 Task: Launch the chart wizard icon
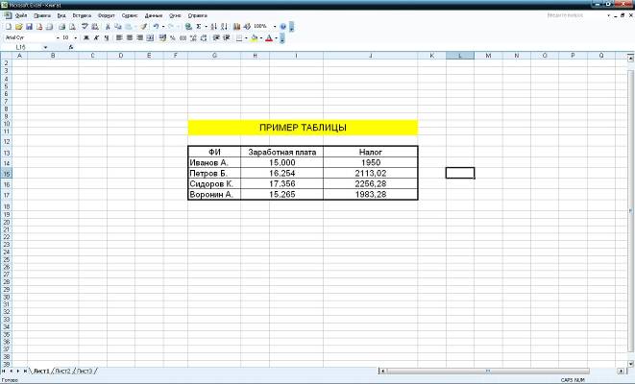[236, 27]
